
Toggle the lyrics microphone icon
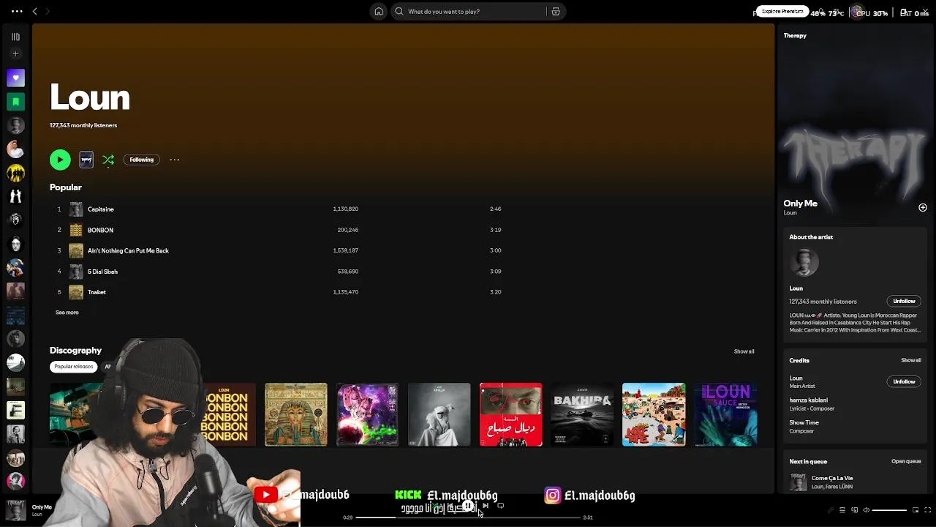[x=830, y=510]
